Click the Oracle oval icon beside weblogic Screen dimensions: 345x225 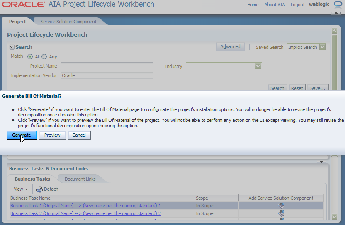(x=338, y=5)
